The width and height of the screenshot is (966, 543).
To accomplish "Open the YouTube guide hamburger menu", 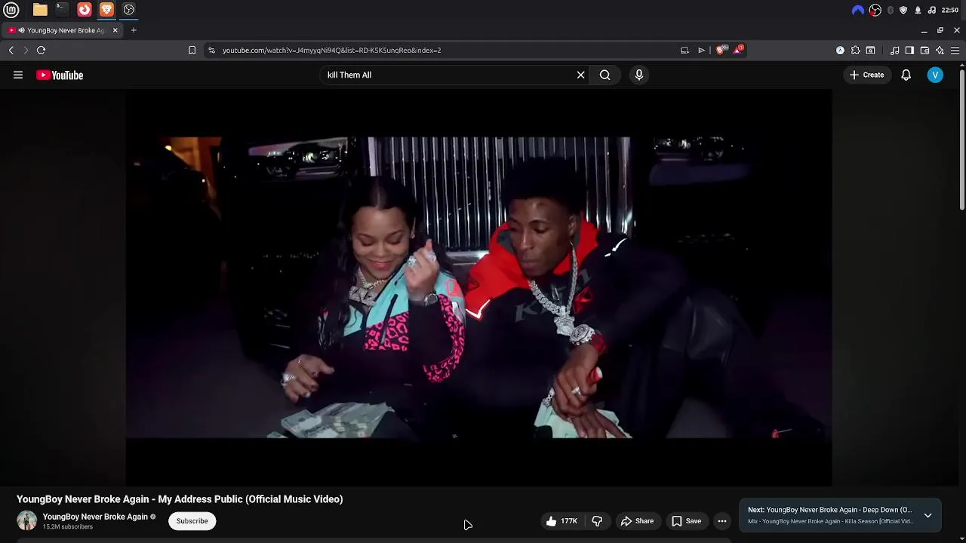I will pyautogui.click(x=18, y=75).
